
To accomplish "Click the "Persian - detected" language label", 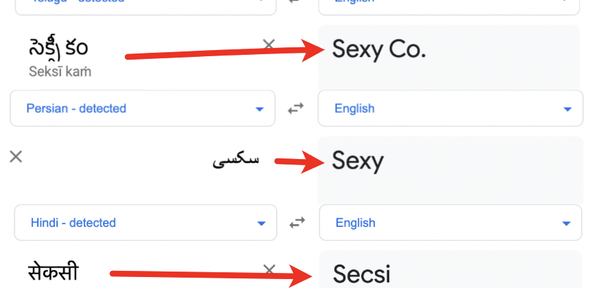I will point(76,108).
